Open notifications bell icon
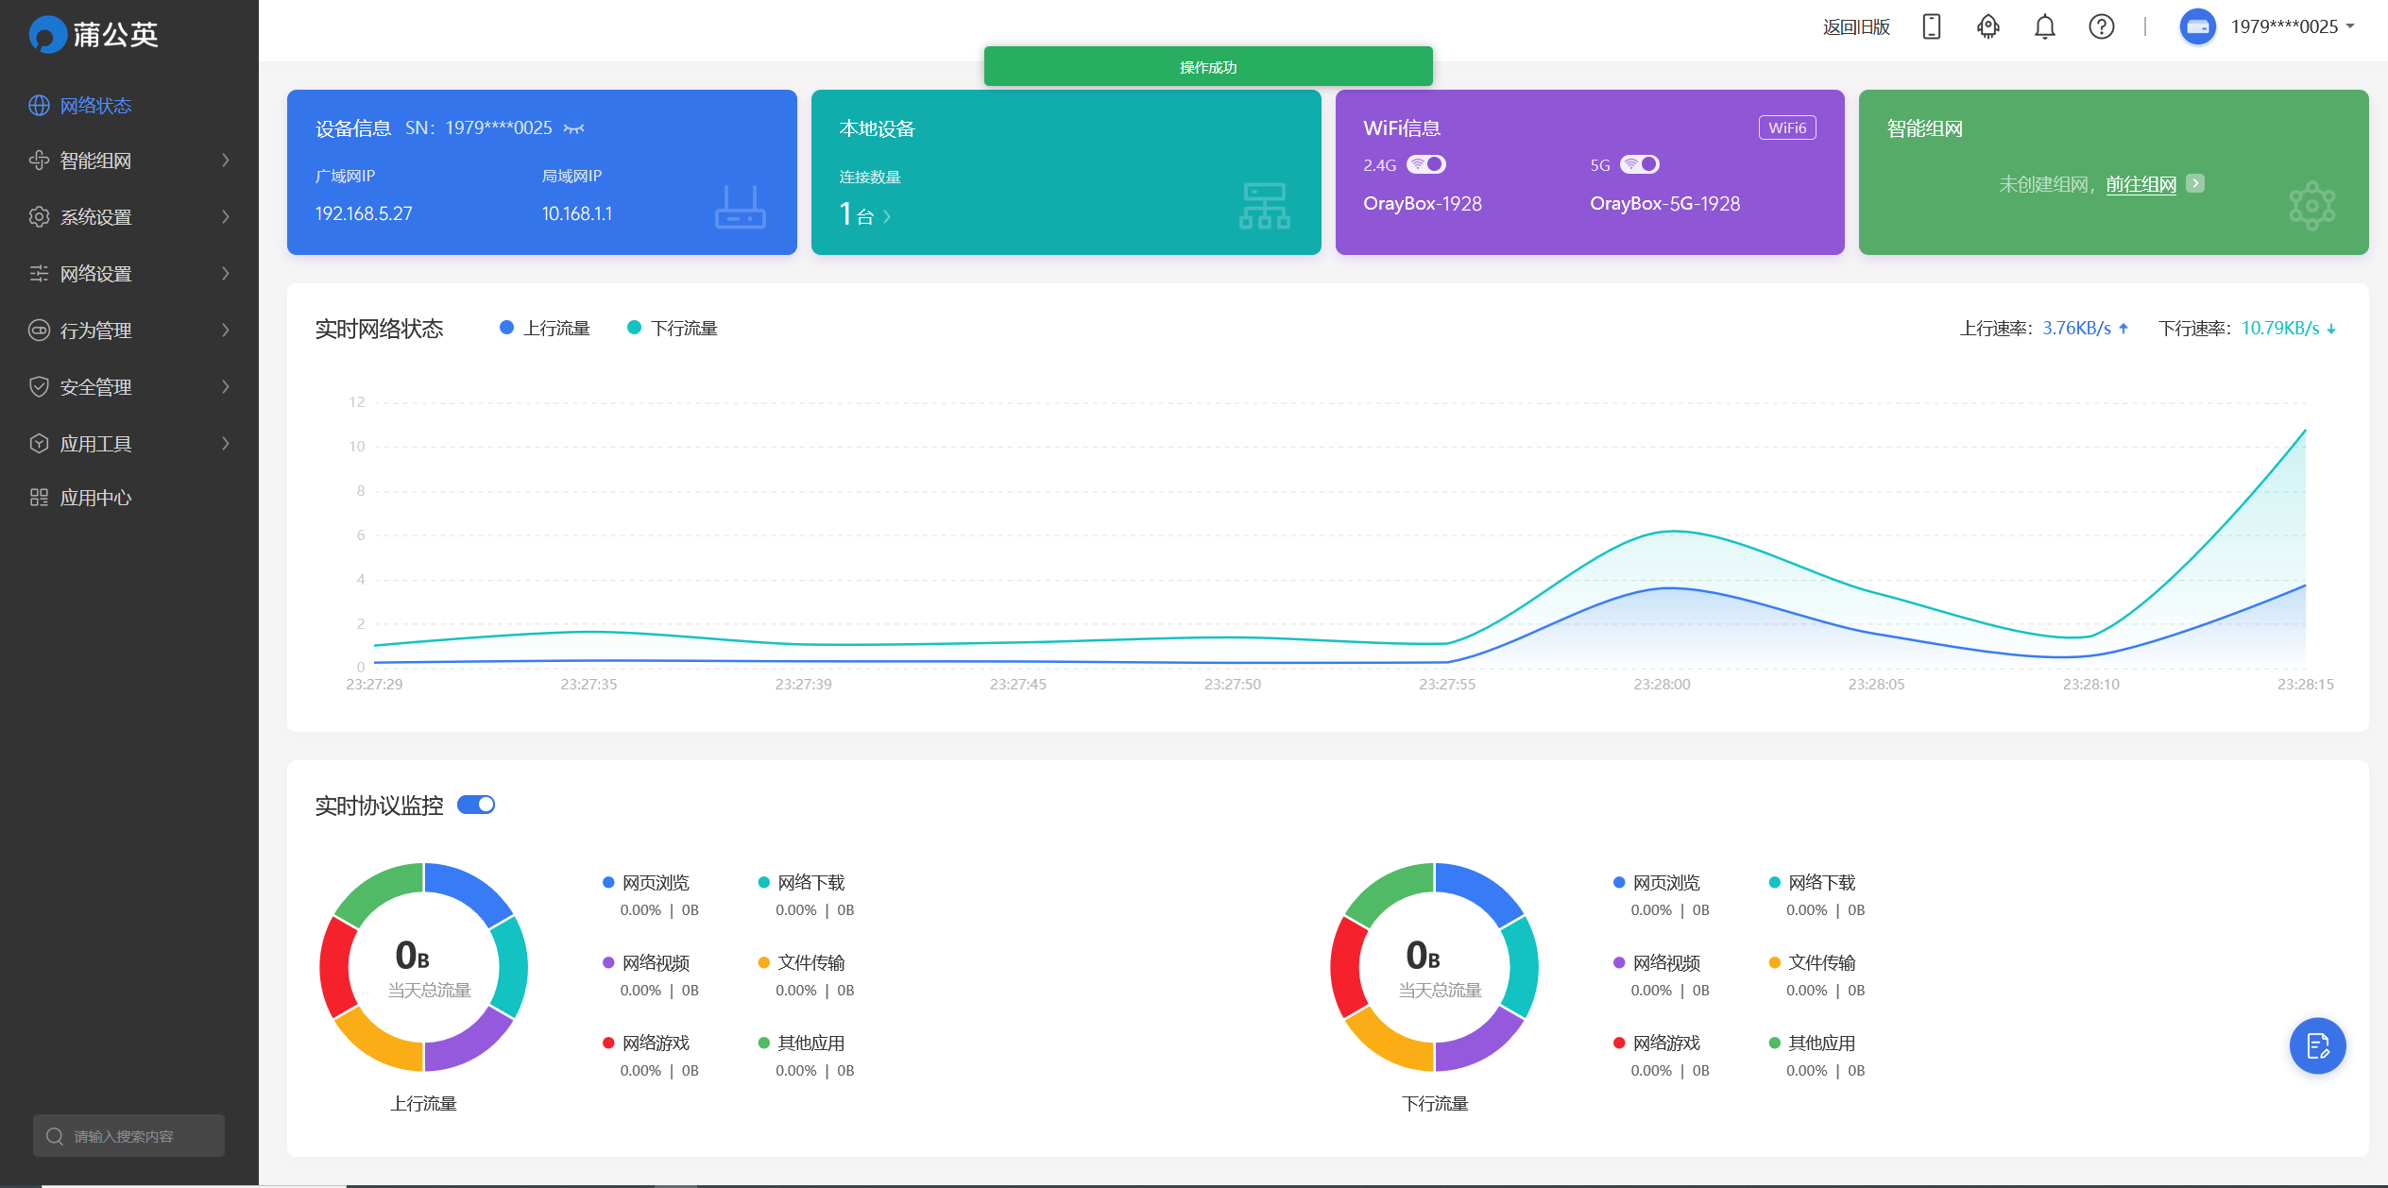2388x1188 pixels. click(2045, 26)
